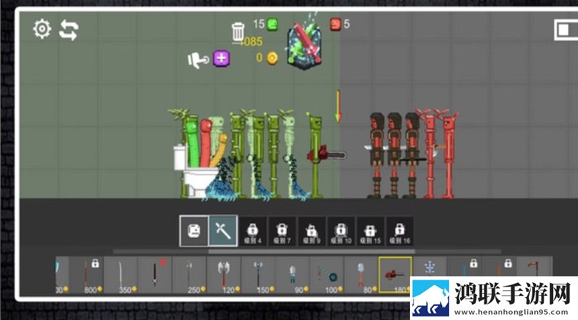Click the red team count 5
Screen dimensions: 578x320
pyautogui.click(x=347, y=24)
